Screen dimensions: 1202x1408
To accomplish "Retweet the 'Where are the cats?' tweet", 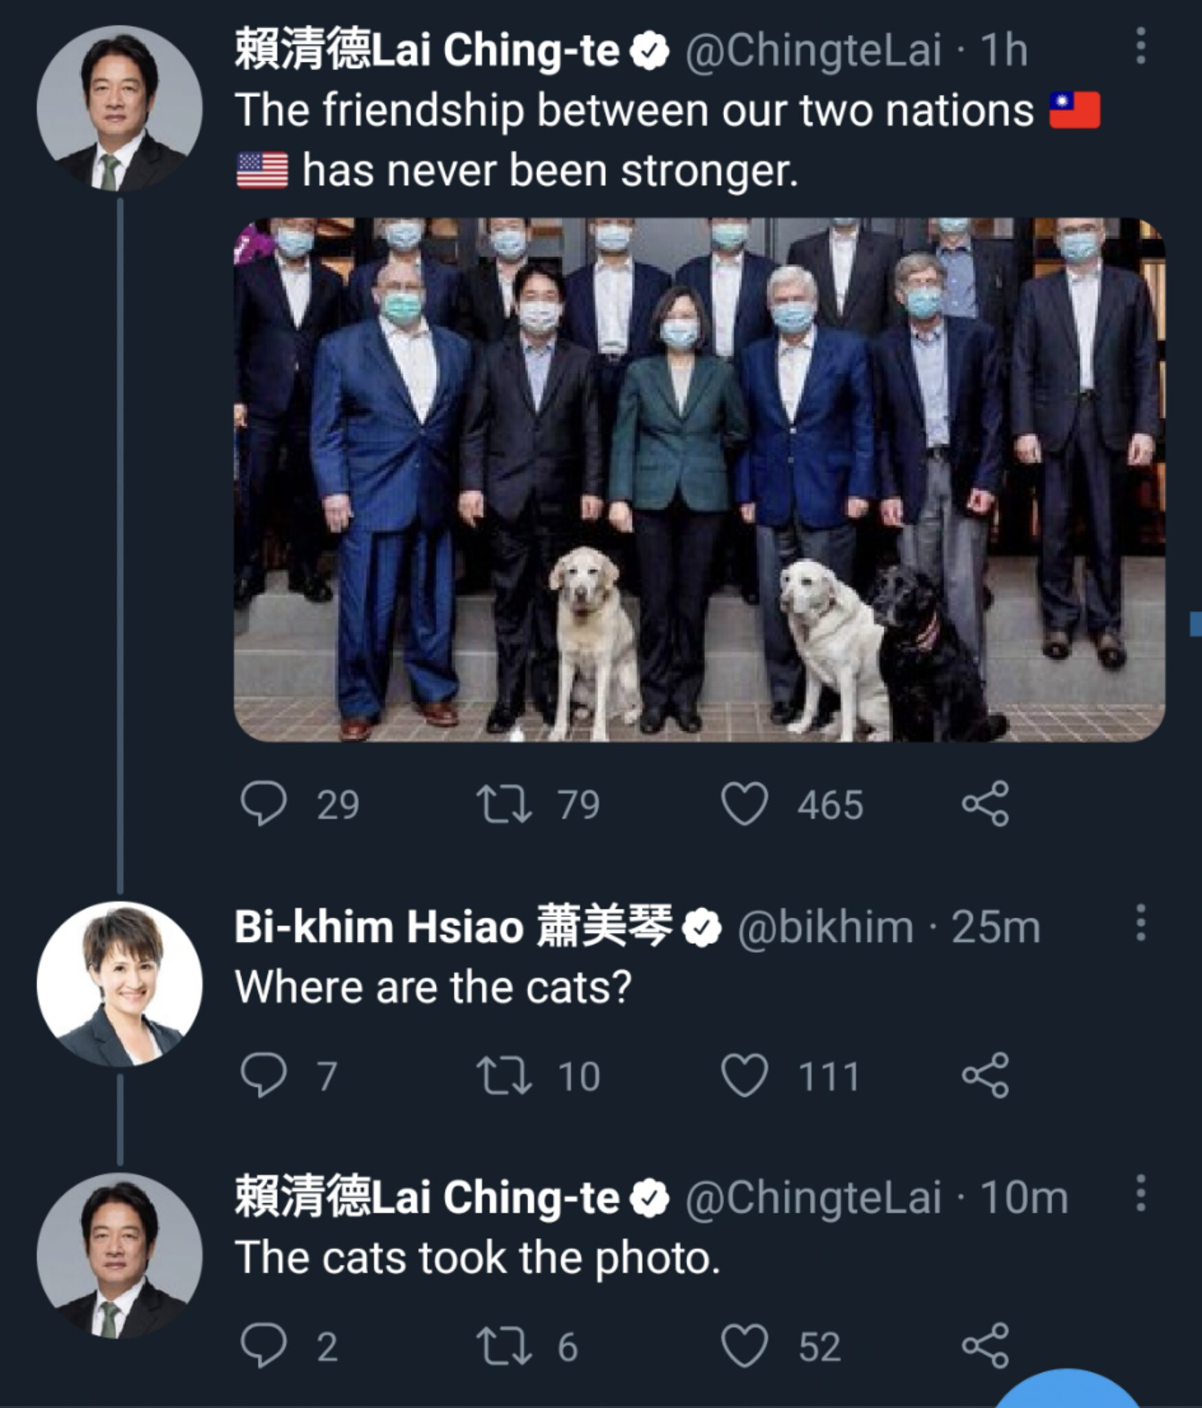I will point(504,1076).
